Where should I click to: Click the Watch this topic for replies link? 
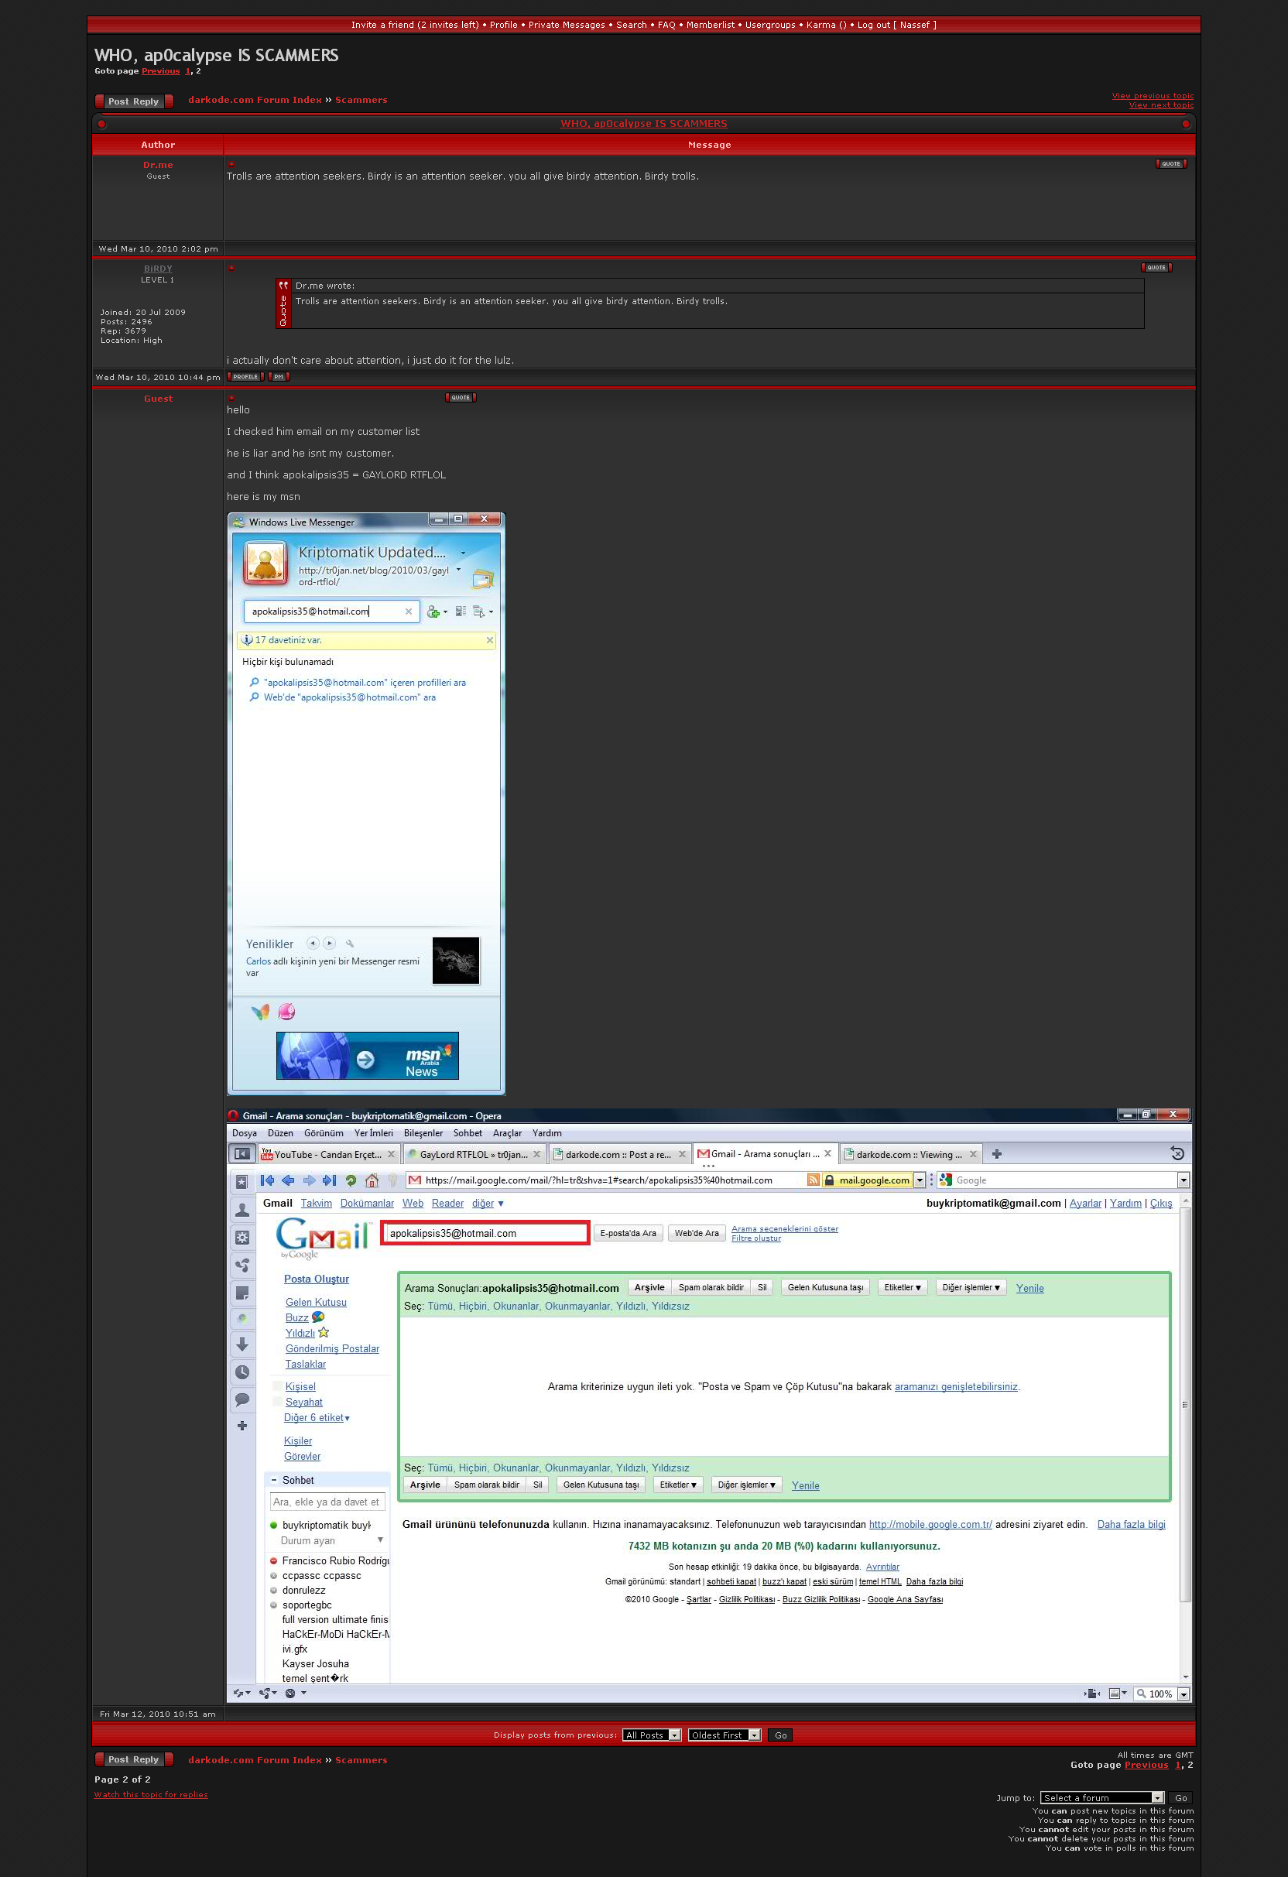point(151,1794)
